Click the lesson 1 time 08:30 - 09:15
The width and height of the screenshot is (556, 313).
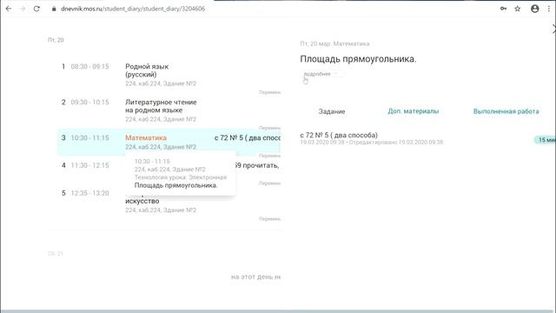[89, 66]
